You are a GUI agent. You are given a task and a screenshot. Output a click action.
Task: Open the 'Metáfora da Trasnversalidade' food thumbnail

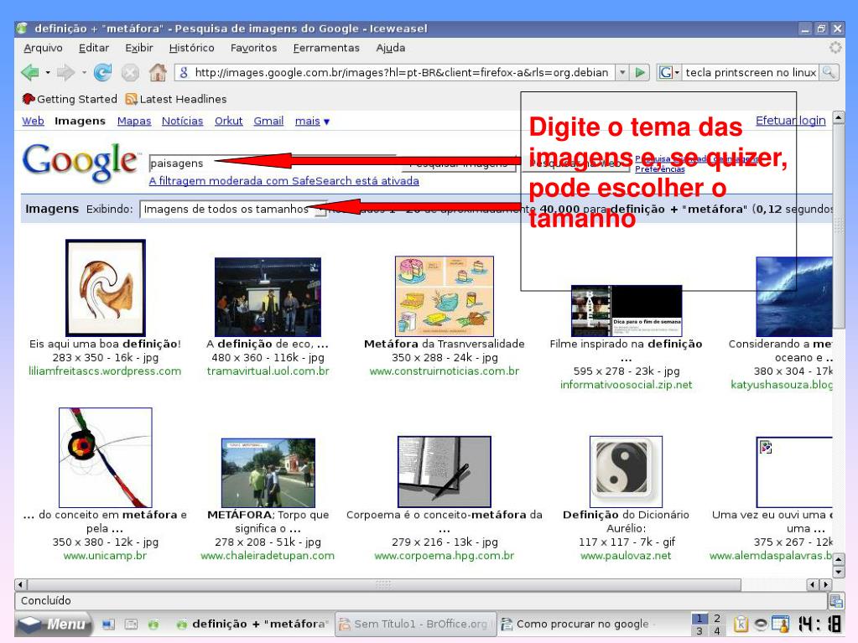[x=445, y=296]
